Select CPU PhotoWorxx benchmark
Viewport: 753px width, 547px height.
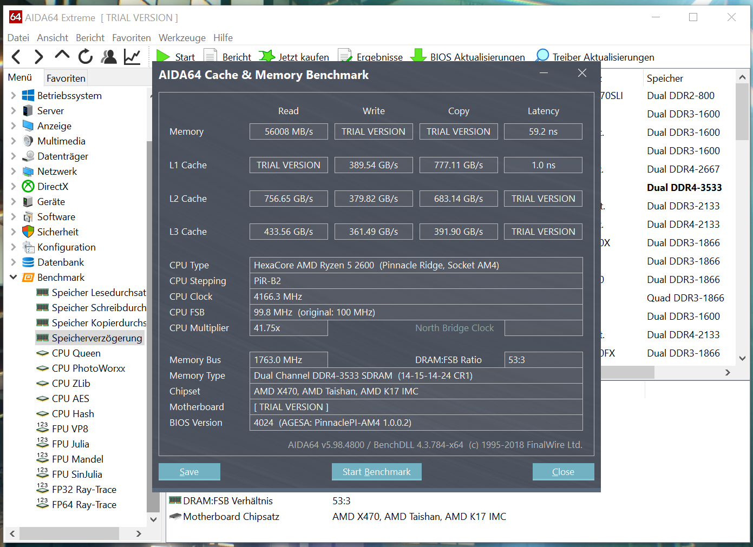88,368
